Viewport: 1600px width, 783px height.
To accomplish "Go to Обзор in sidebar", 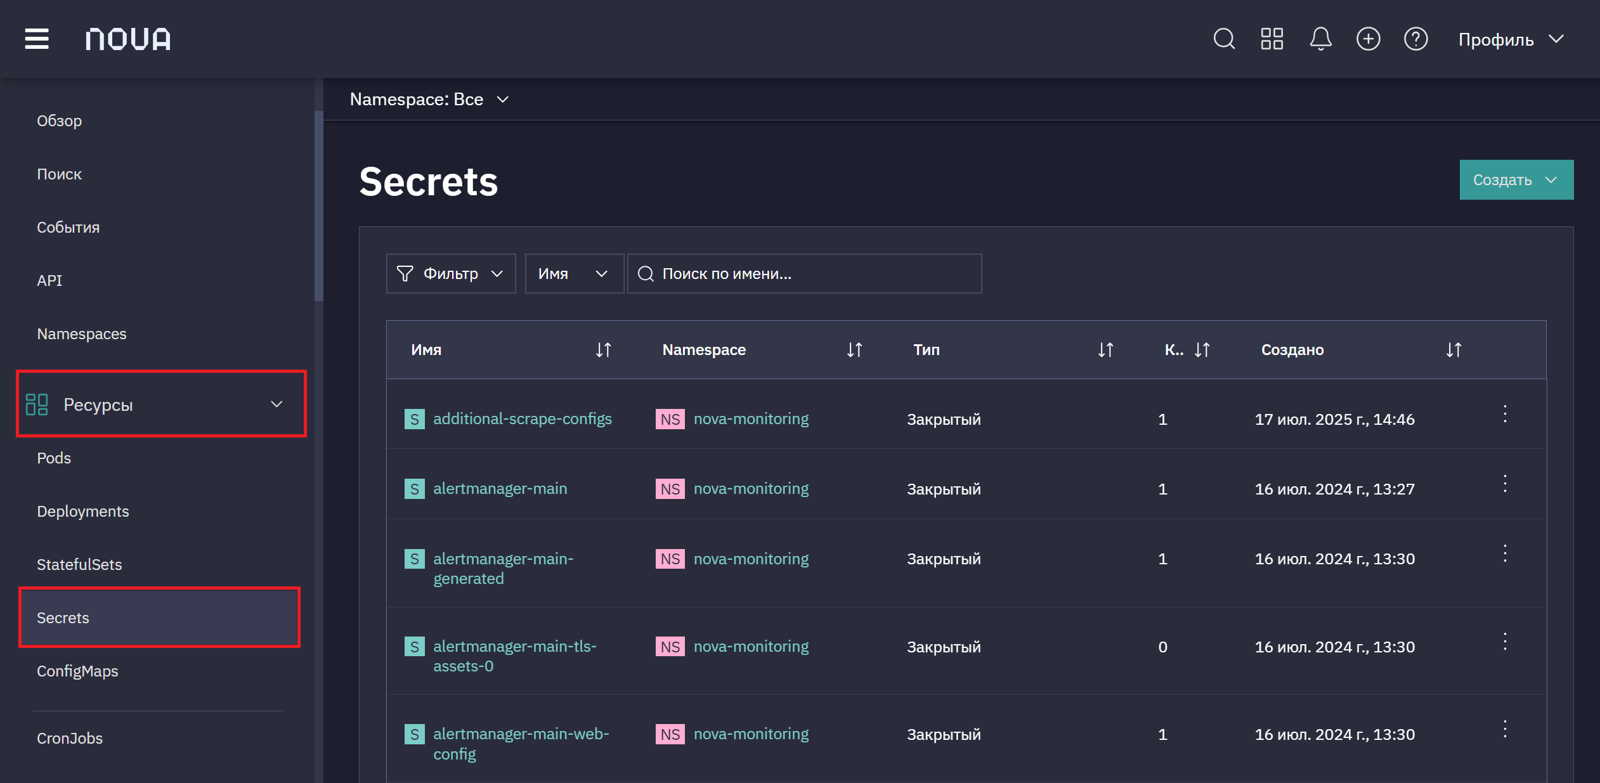I will pyautogui.click(x=60, y=120).
